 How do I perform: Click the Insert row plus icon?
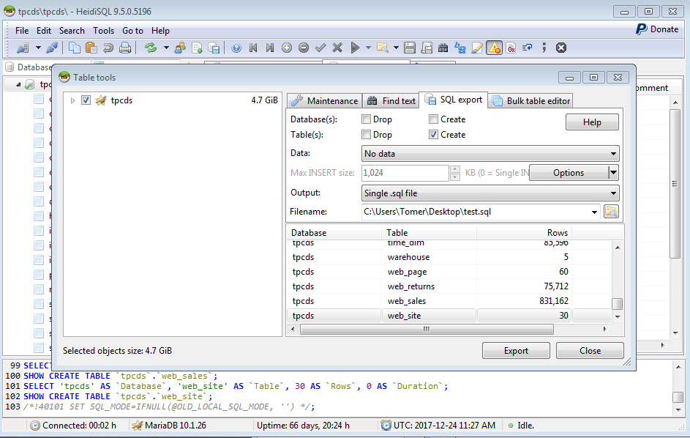tap(287, 48)
